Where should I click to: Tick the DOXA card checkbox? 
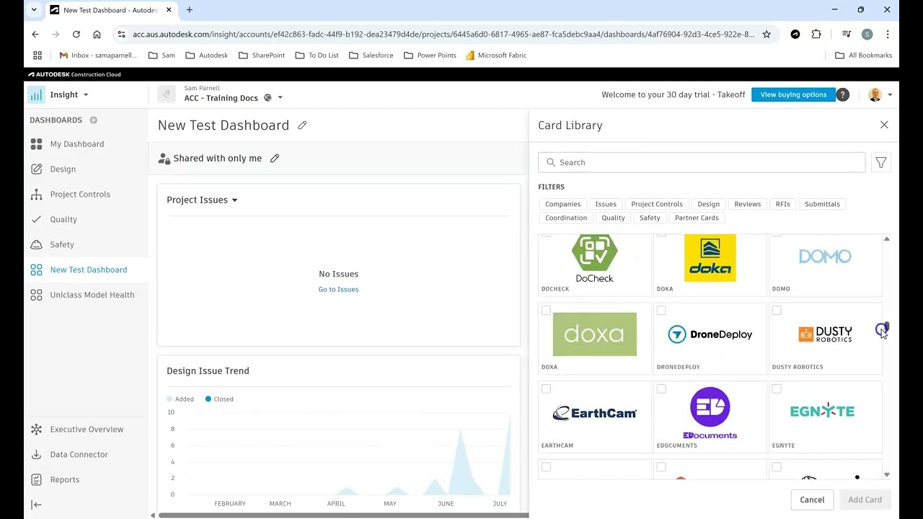[x=546, y=311]
